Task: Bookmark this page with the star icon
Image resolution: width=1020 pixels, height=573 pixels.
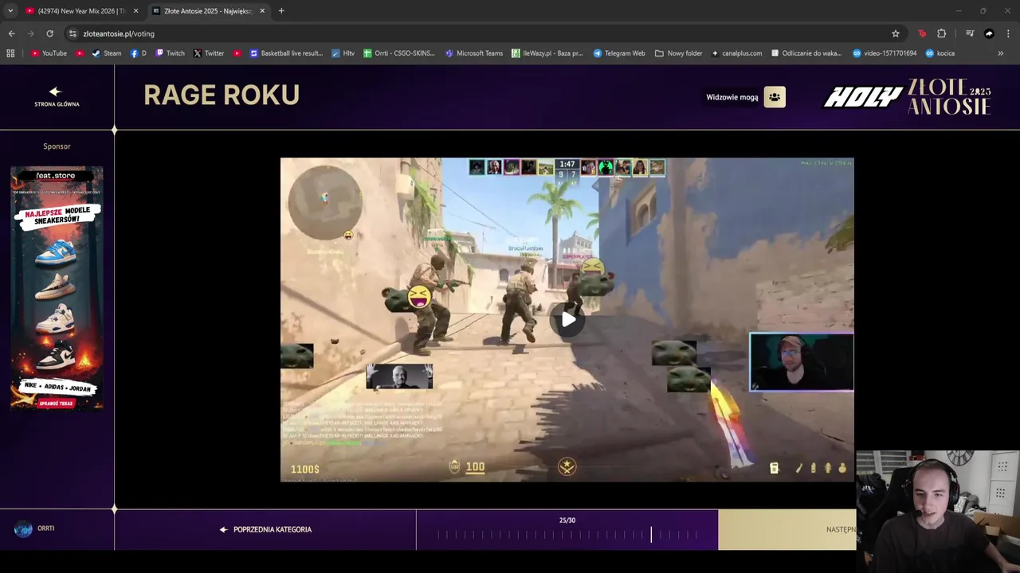Action: tap(896, 33)
